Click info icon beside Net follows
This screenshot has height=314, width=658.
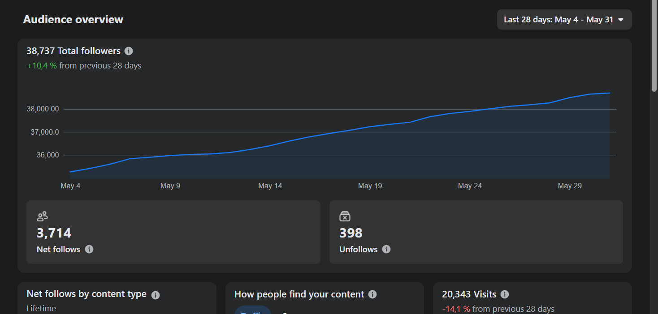[x=89, y=249]
